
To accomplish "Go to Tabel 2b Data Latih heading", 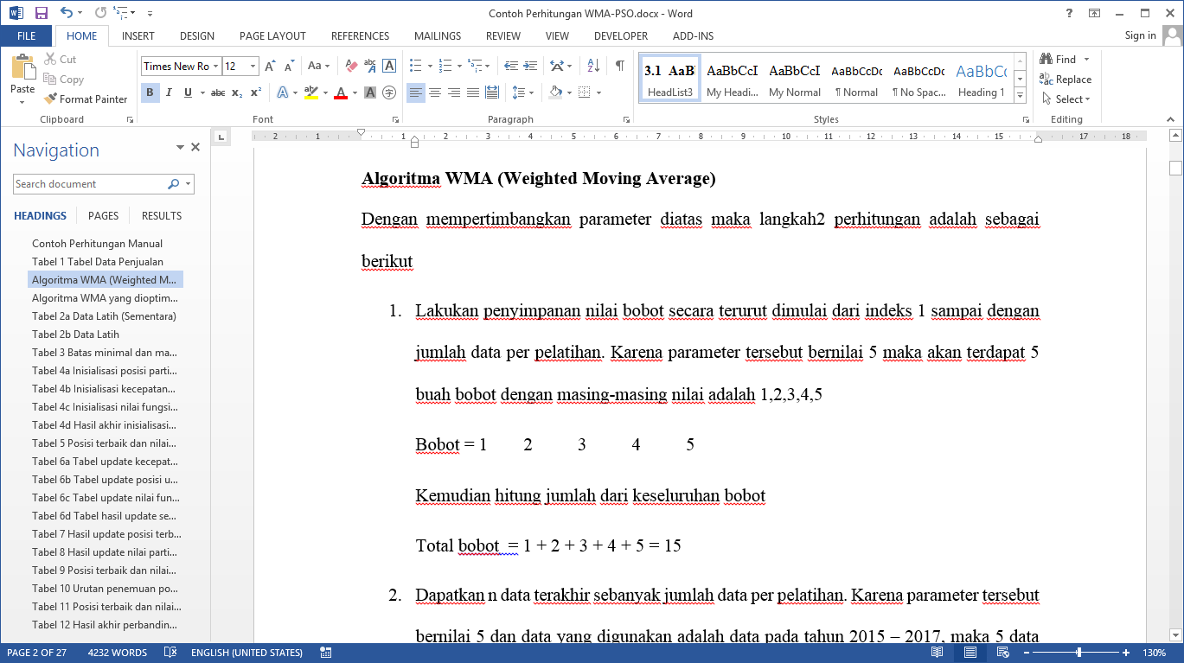I will coord(75,334).
